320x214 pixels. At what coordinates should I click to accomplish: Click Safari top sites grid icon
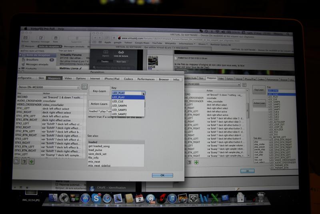[100, 42]
